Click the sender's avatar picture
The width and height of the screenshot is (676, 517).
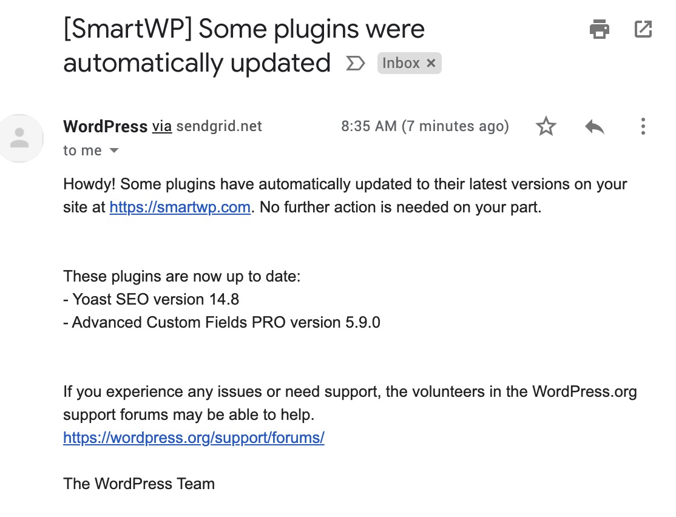pos(21,138)
